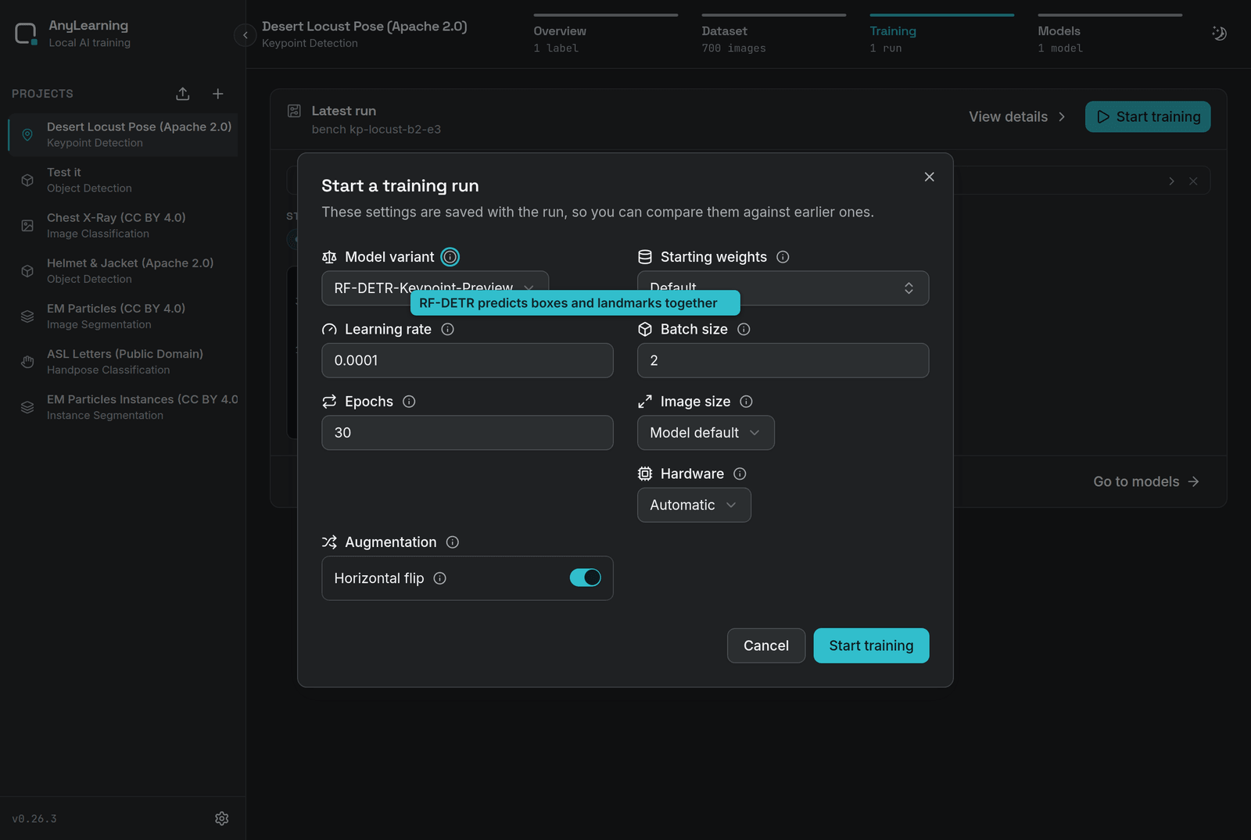This screenshot has width=1251, height=840.
Task: Toggle the Horizontal flip switch off
Action: 586,577
